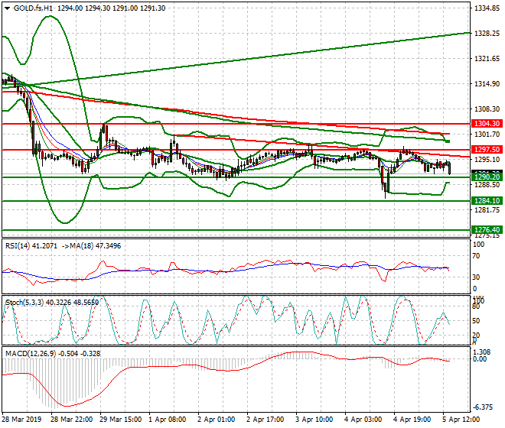This screenshot has width=505, height=428.
Task: Click the green 1276.40 price level label
Action: pos(487,230)
